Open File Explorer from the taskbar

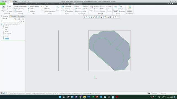click(x=84, y=97)
